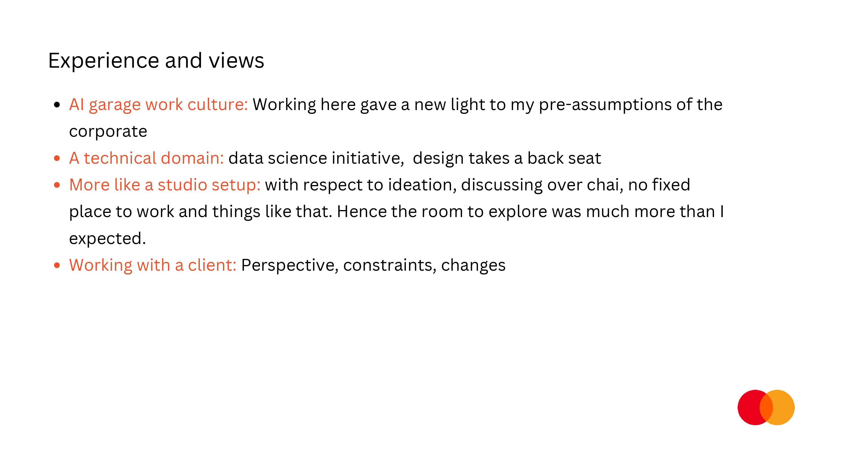Click the word corporate on the second line
The image size is (842, 474).
tap(108, 132)
